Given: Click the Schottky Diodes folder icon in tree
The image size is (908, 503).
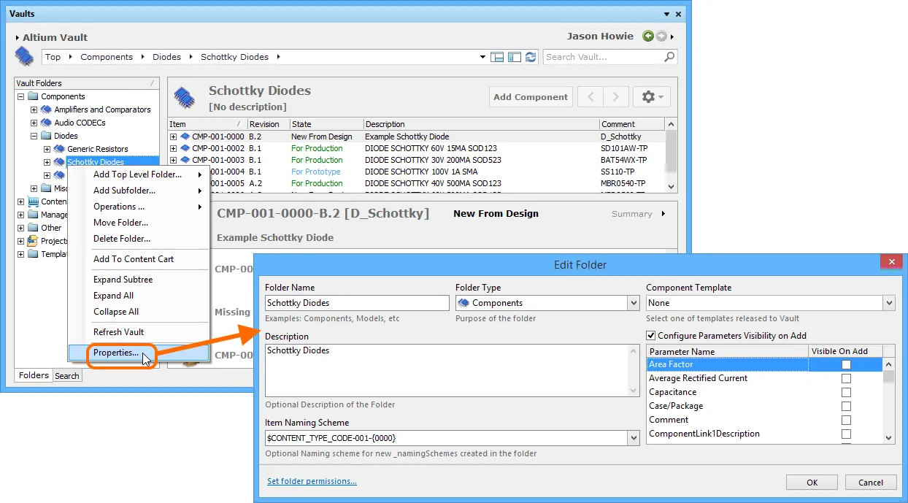Looking at the screenshot, I should tap(59, 162).
